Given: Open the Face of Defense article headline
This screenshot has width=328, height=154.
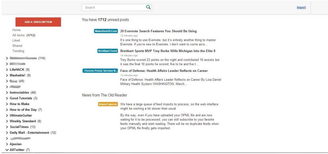Looking at the screenshot, I should click(164, 71).
